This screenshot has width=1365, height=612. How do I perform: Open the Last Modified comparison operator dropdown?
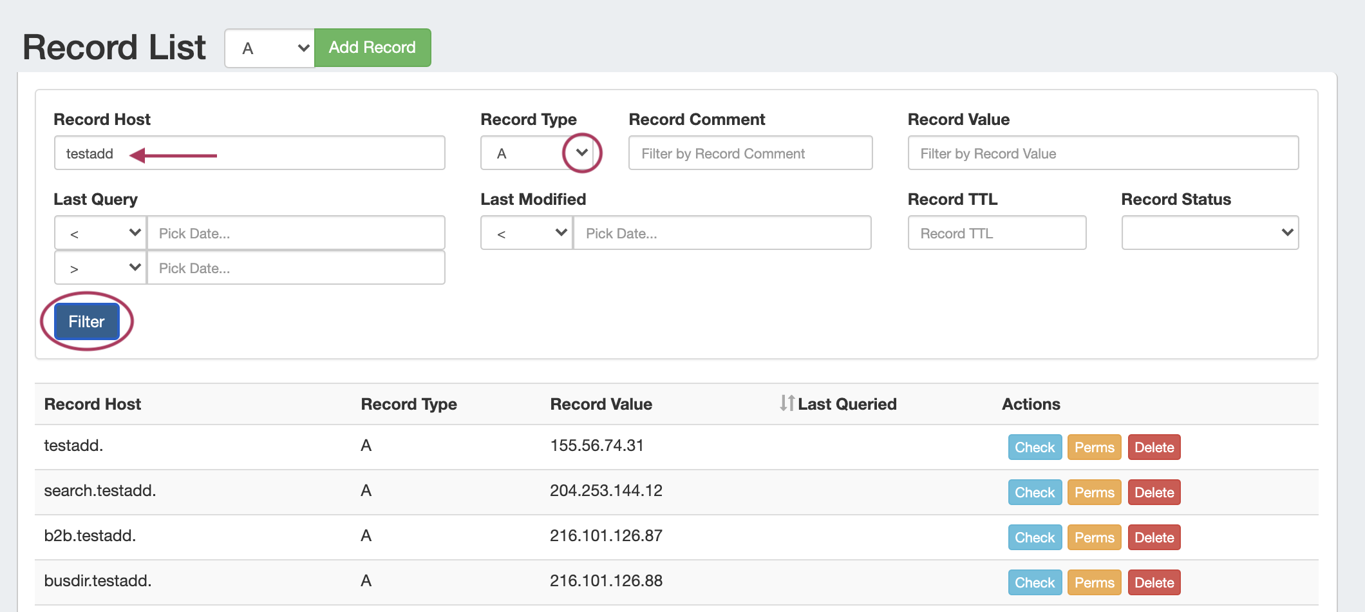526,233
